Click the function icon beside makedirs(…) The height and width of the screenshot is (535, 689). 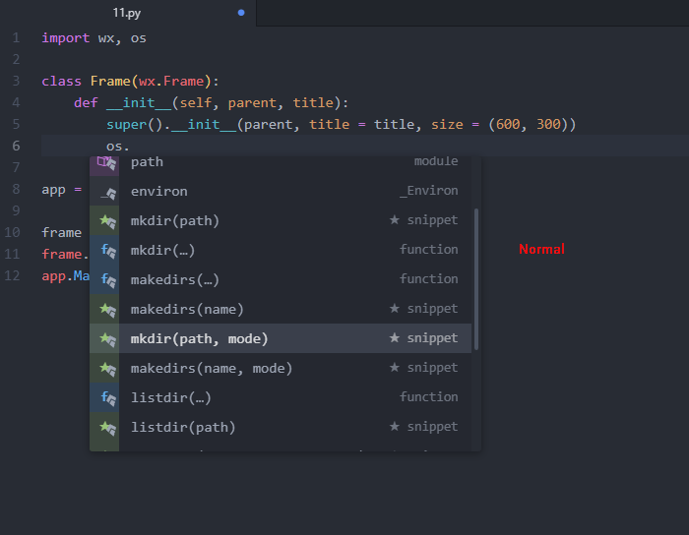(104, 279)
